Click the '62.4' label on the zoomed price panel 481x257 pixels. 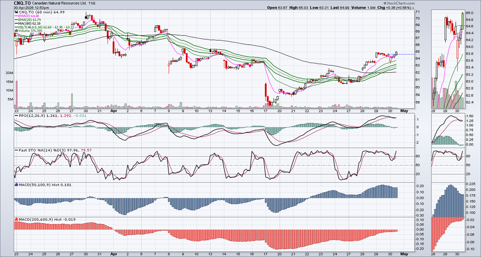tap(469, 103)
